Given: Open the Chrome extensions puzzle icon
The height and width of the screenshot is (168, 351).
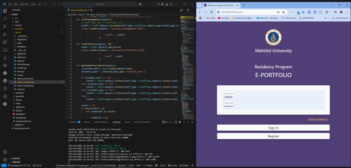Looking at the screenshot, I should click(327, 12).
